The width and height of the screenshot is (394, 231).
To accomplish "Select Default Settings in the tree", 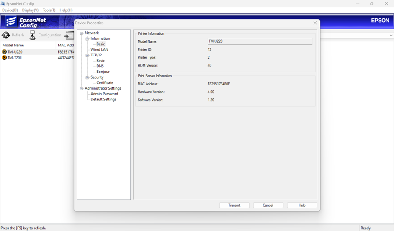I will tap(103, 99).
